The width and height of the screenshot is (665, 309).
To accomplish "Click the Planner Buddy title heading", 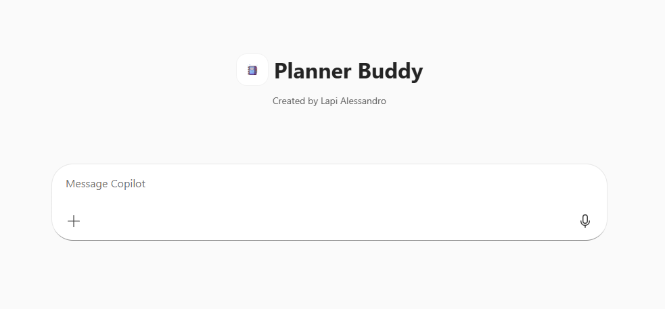I will (348, 71).
